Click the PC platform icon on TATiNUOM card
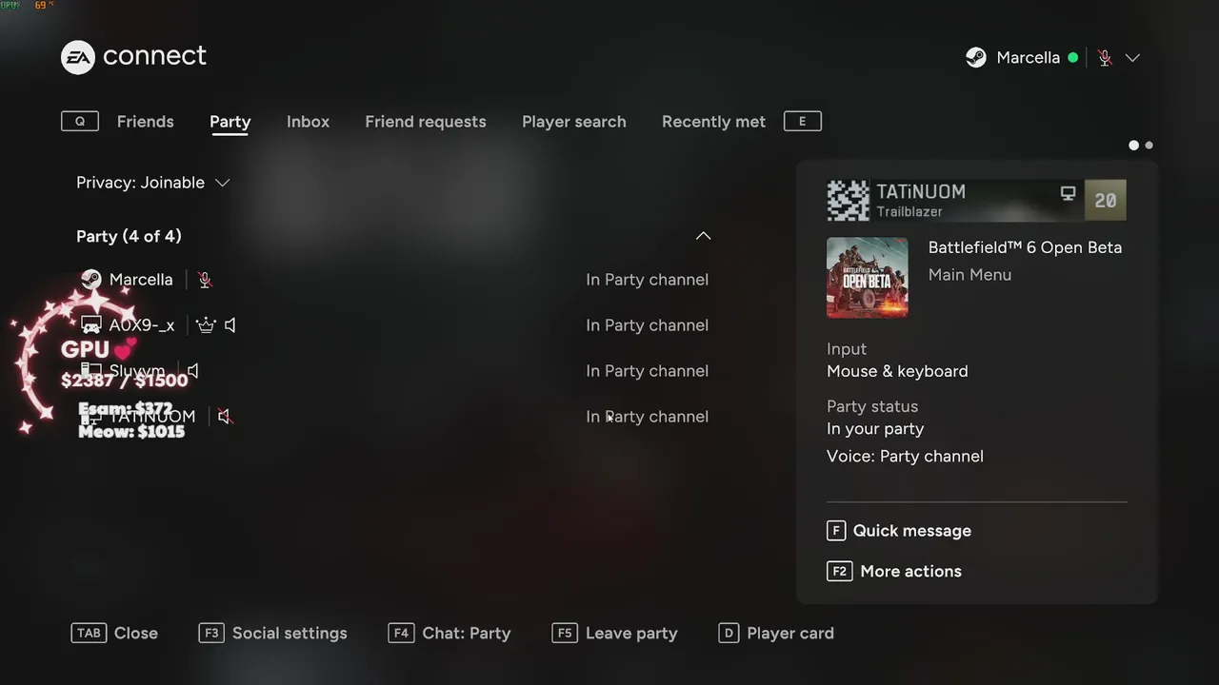This screenshot has height=685, width=1219. tap(1069, 193)
